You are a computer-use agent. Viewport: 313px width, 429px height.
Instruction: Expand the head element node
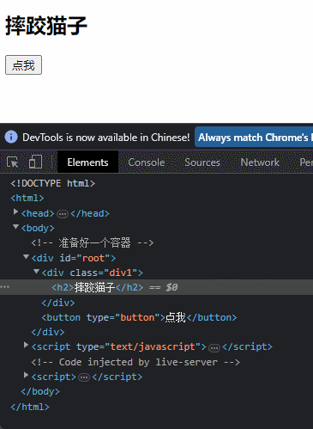coord(15,211)
